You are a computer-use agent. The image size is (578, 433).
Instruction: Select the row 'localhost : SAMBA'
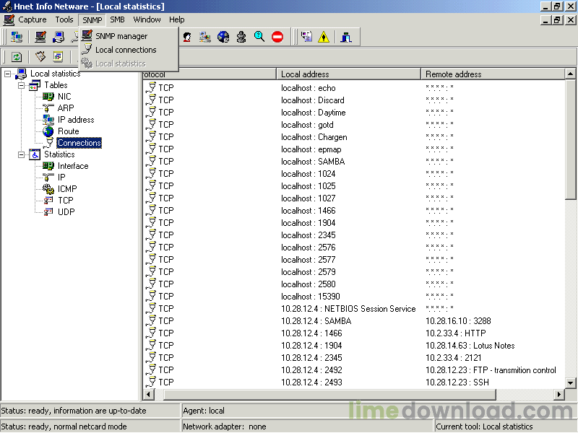pos(354,161)
